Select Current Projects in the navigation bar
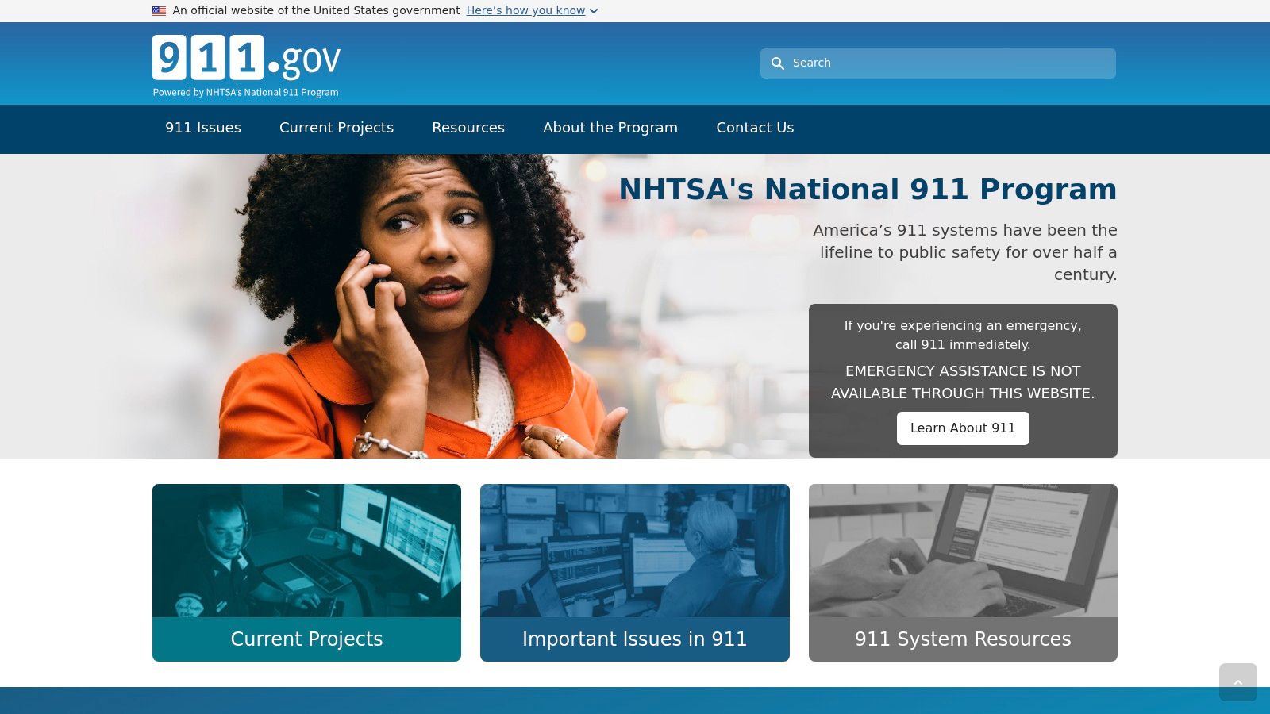 tap(337, 128)
